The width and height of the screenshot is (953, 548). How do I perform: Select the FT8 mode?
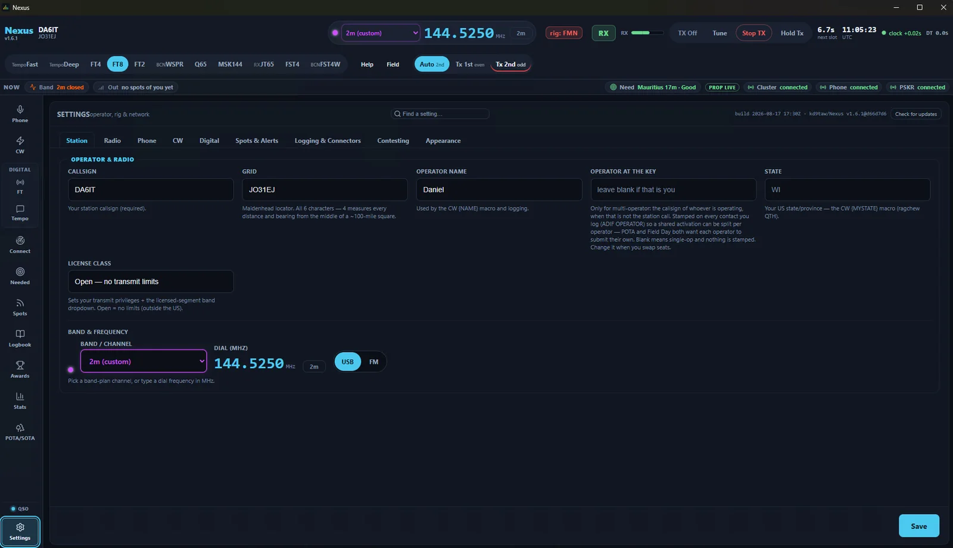tap(118, 64)
